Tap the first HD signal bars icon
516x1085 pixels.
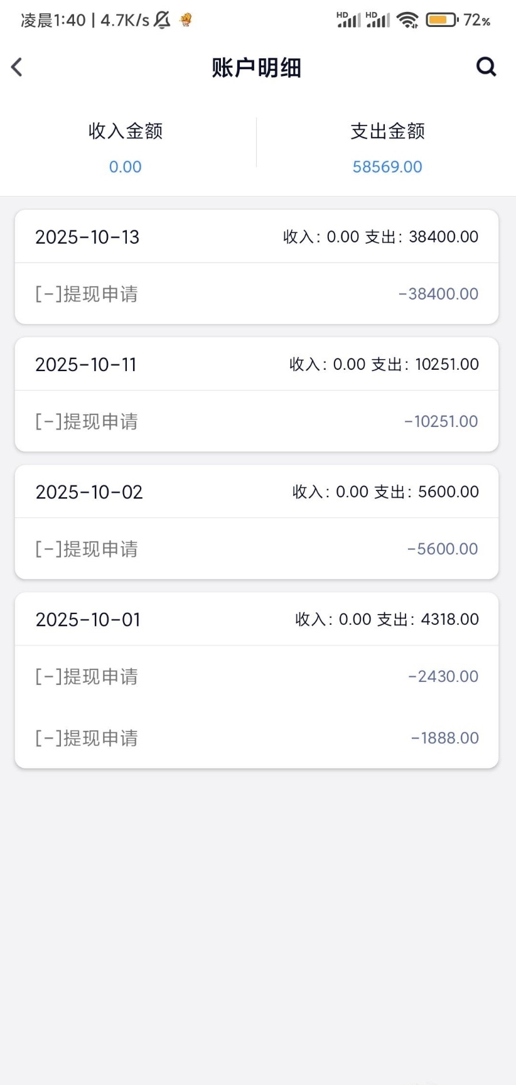[x=348, y=20]
